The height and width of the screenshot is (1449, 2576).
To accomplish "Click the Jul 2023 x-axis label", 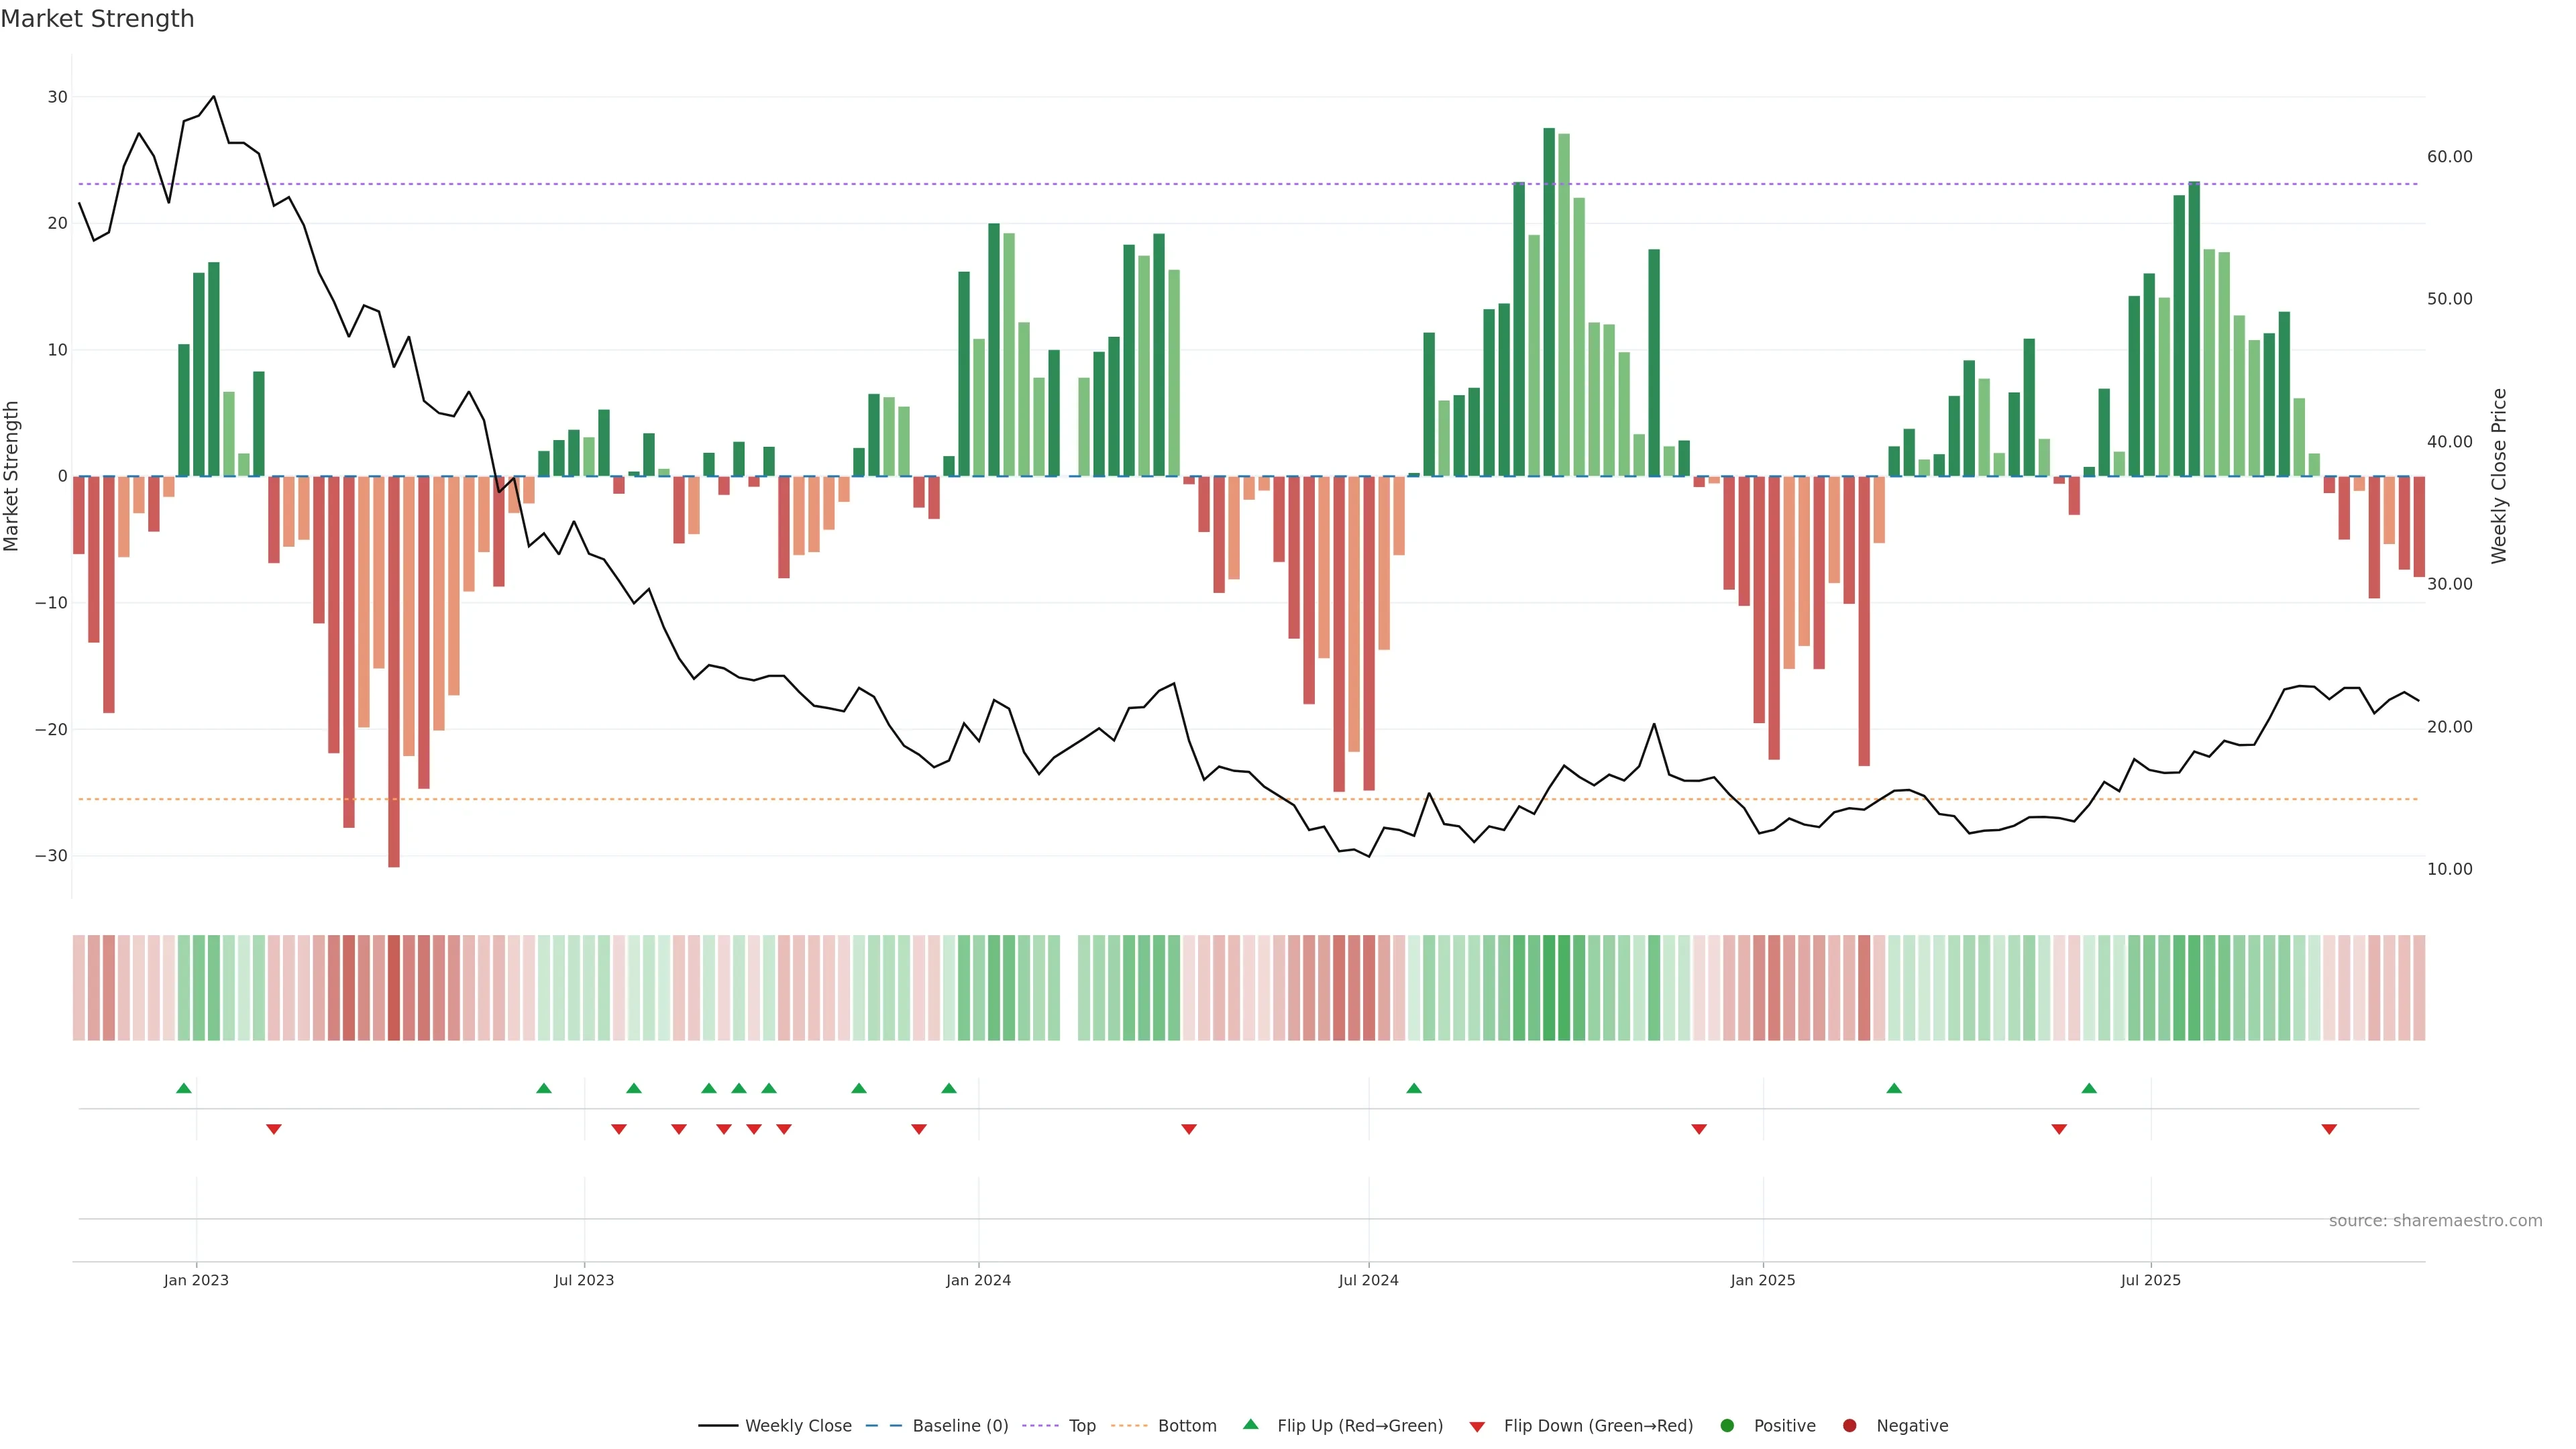I will [584, 1280].
